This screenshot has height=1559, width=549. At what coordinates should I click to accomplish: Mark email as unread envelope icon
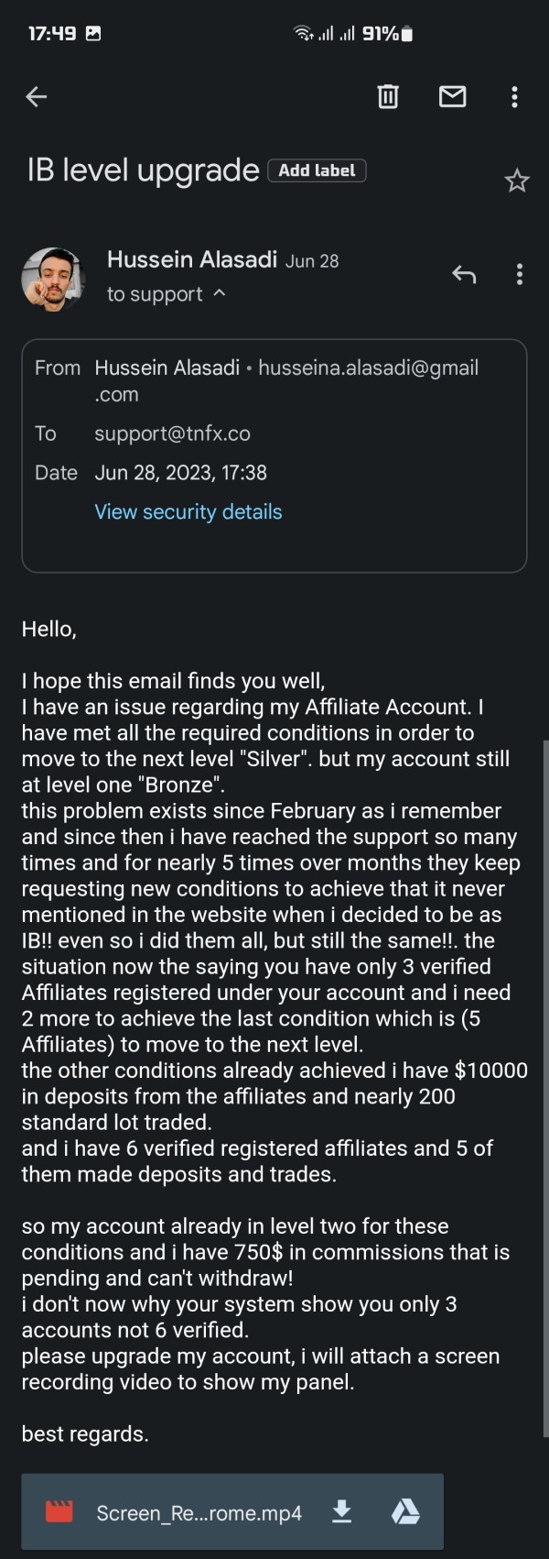tap(453, 96)
